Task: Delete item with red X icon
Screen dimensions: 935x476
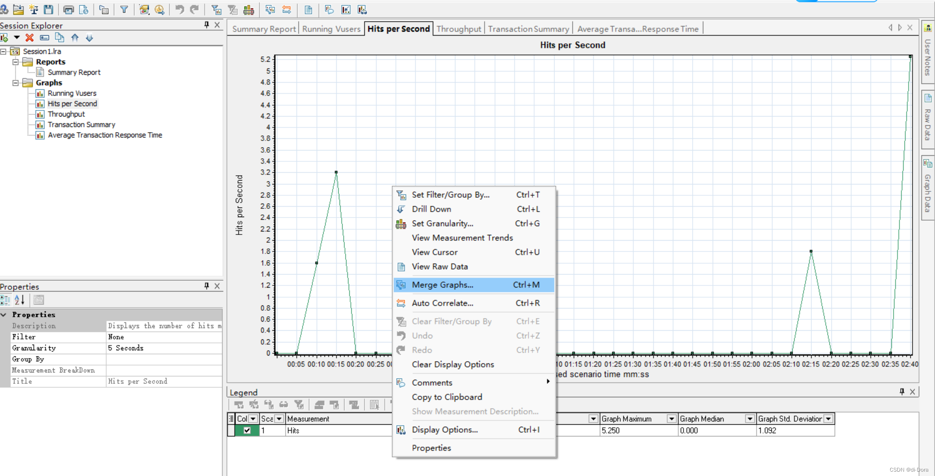Action: [x=30, y=38]
